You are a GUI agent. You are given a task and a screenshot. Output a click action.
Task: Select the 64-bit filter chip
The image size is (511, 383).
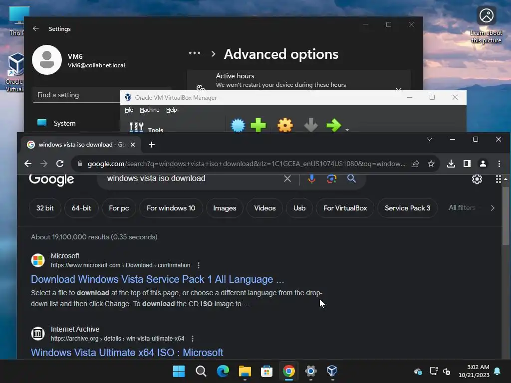(81, 208)
